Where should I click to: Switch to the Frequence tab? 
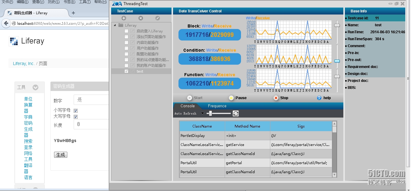point(217,106)
